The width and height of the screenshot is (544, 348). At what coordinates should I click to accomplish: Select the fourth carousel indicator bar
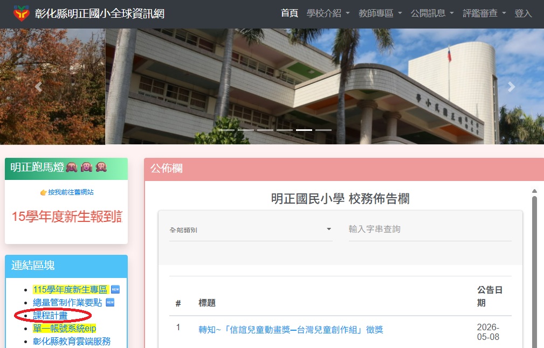(285, 130)
